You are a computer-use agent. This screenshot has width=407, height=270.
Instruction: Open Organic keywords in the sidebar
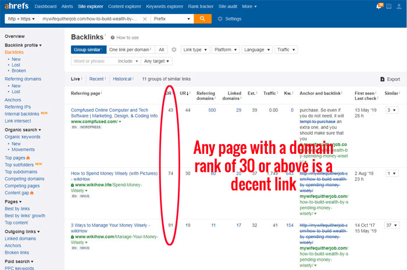tap(22, 137)
